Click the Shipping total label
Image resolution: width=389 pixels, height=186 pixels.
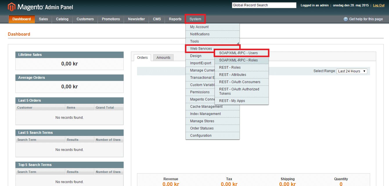point(288,179)
